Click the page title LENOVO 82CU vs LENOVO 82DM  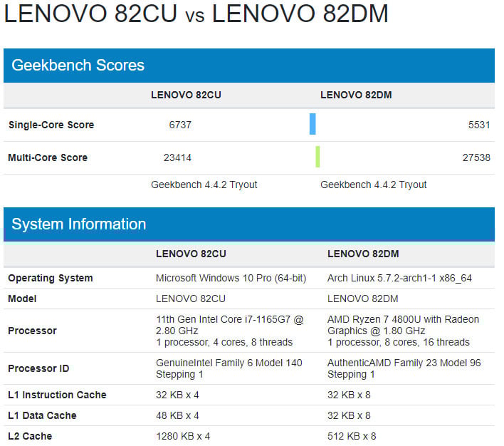point(196,14)
